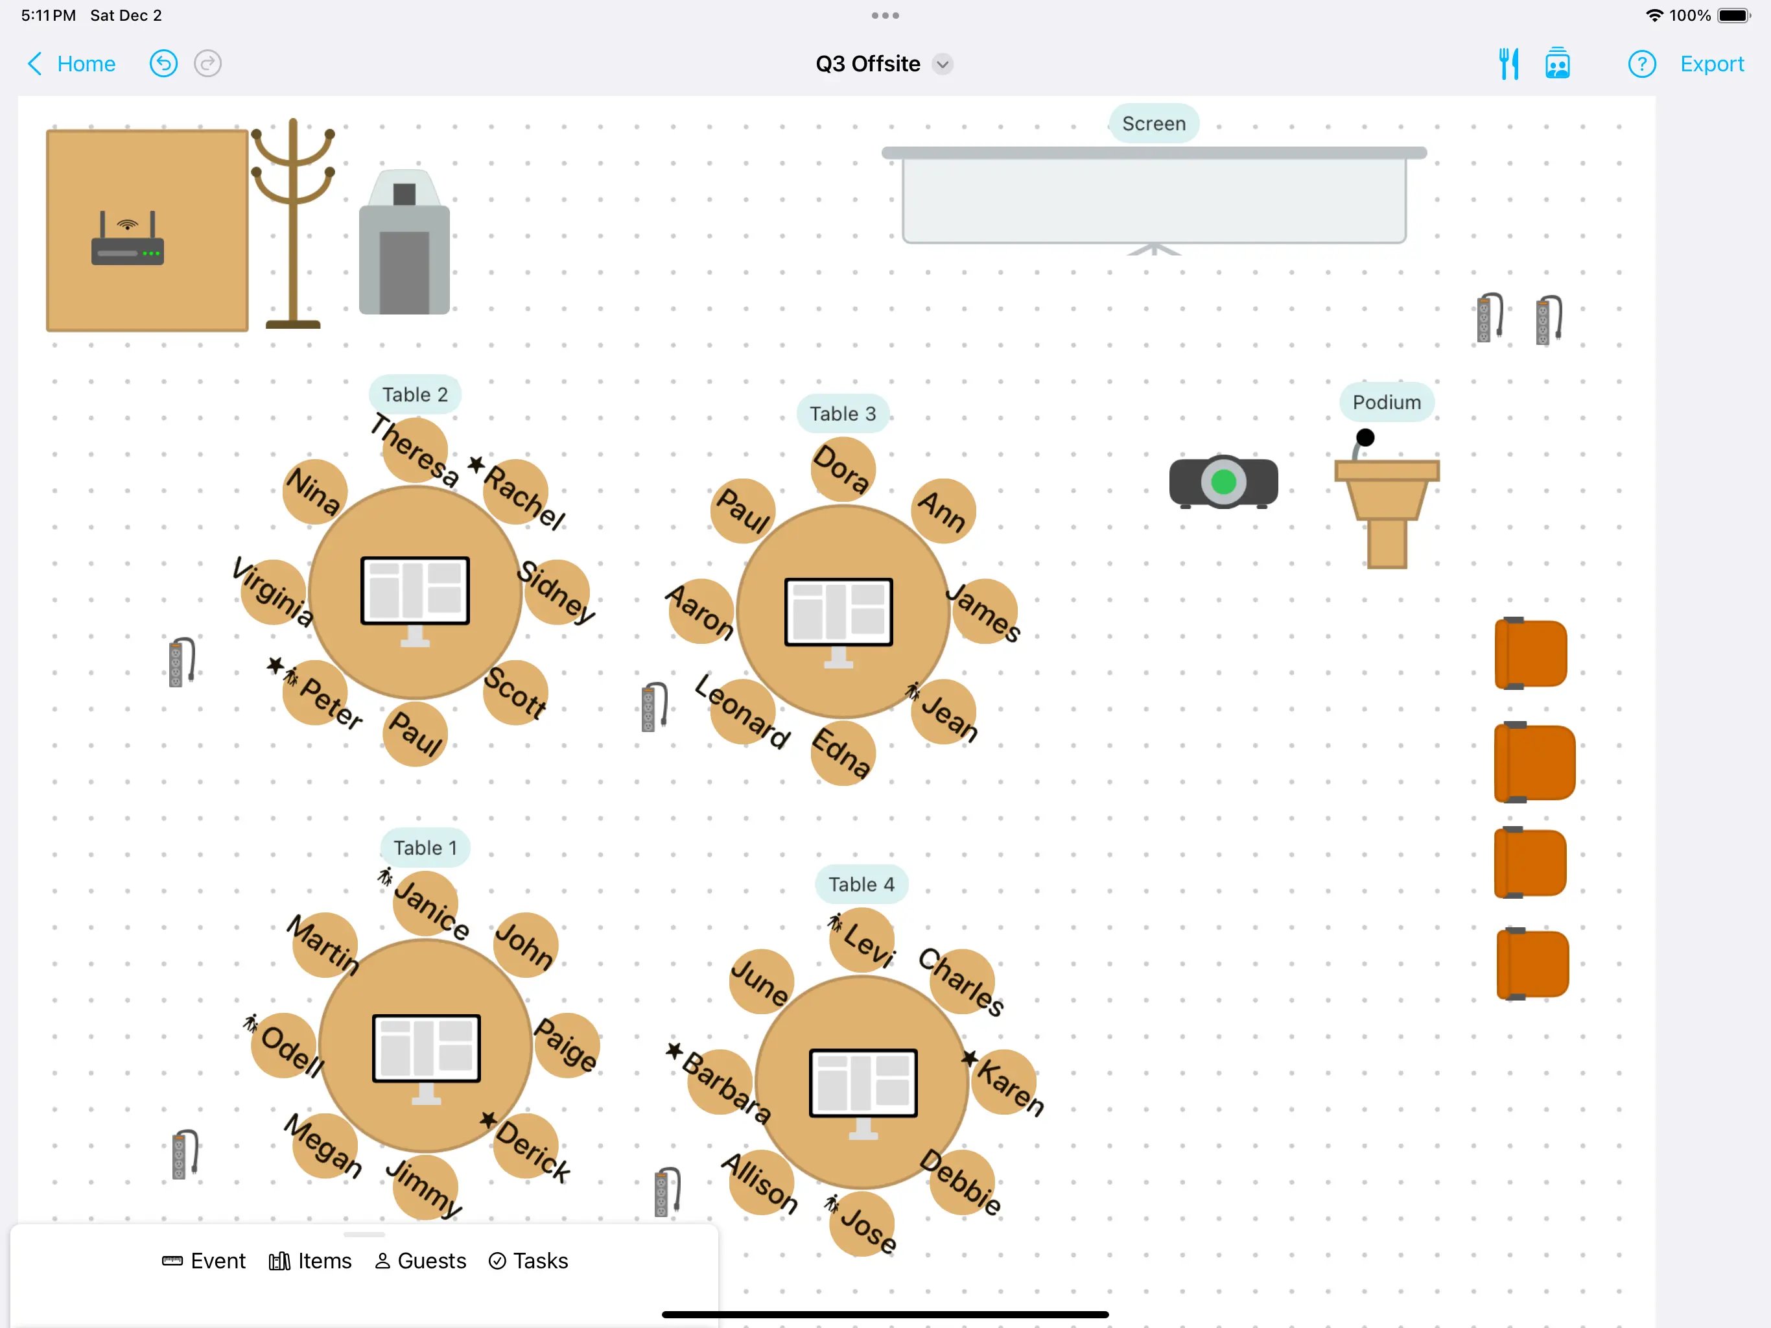Select Odell's seat at Table 1
Viewport: 1771px width, 1328px height.
point(284,1045)
